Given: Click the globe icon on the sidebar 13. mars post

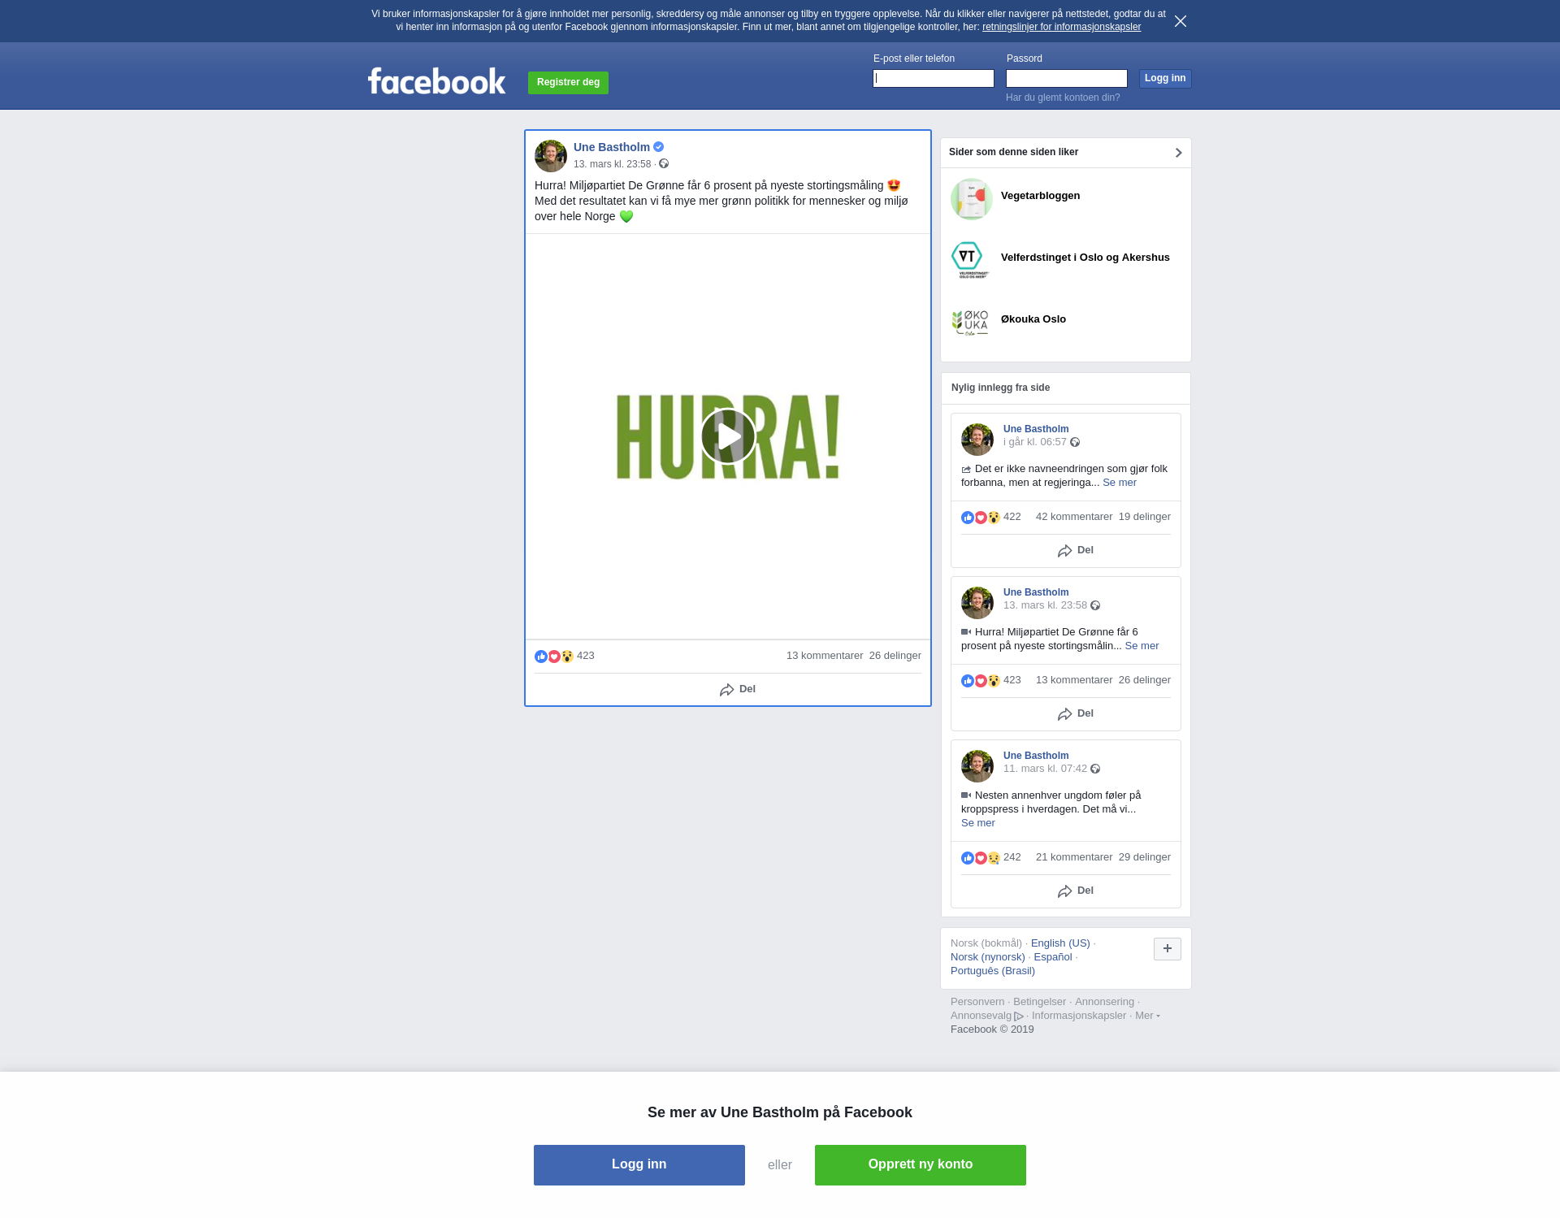Looking at the screenshot, I should point(1095,605).
